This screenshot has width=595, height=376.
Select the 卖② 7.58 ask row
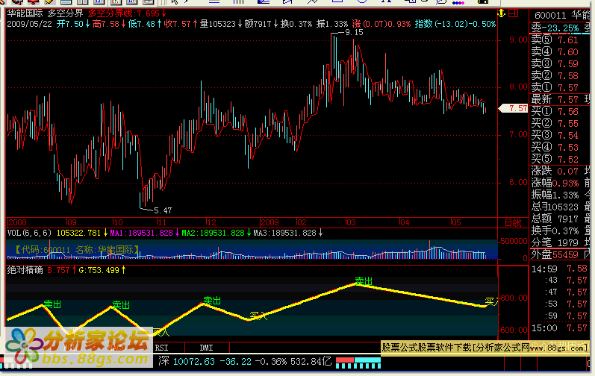[x=555, y=75]
